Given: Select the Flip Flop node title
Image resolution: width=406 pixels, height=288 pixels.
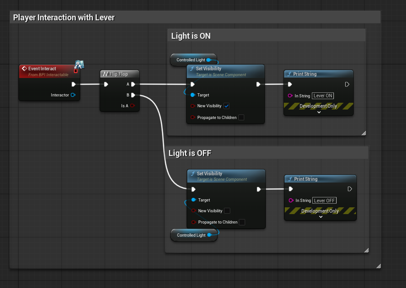Looking at the screenshot, I should coord(119,74).
